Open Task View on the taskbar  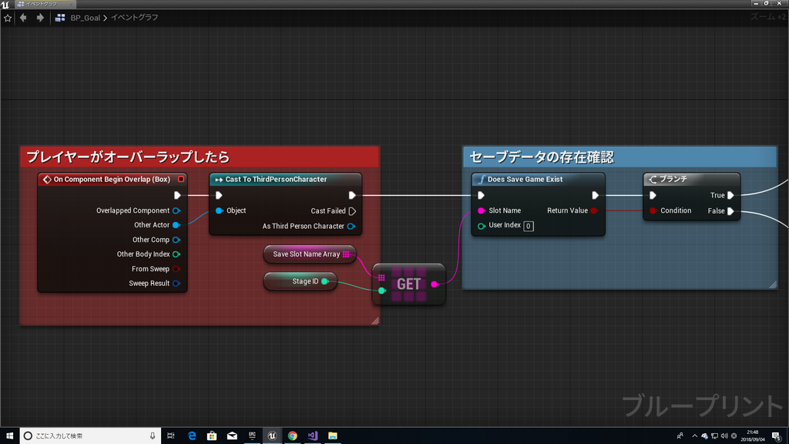click(170, 436)
